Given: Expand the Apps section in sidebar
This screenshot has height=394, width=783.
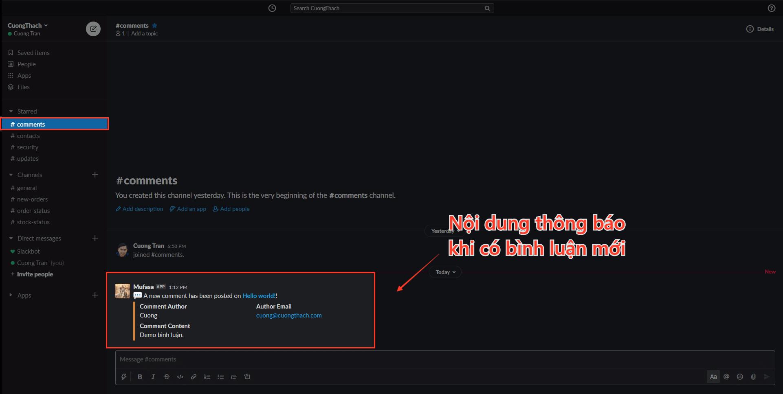Looking at the screenshot, I should pyautogui.click(x=11, y=295).
